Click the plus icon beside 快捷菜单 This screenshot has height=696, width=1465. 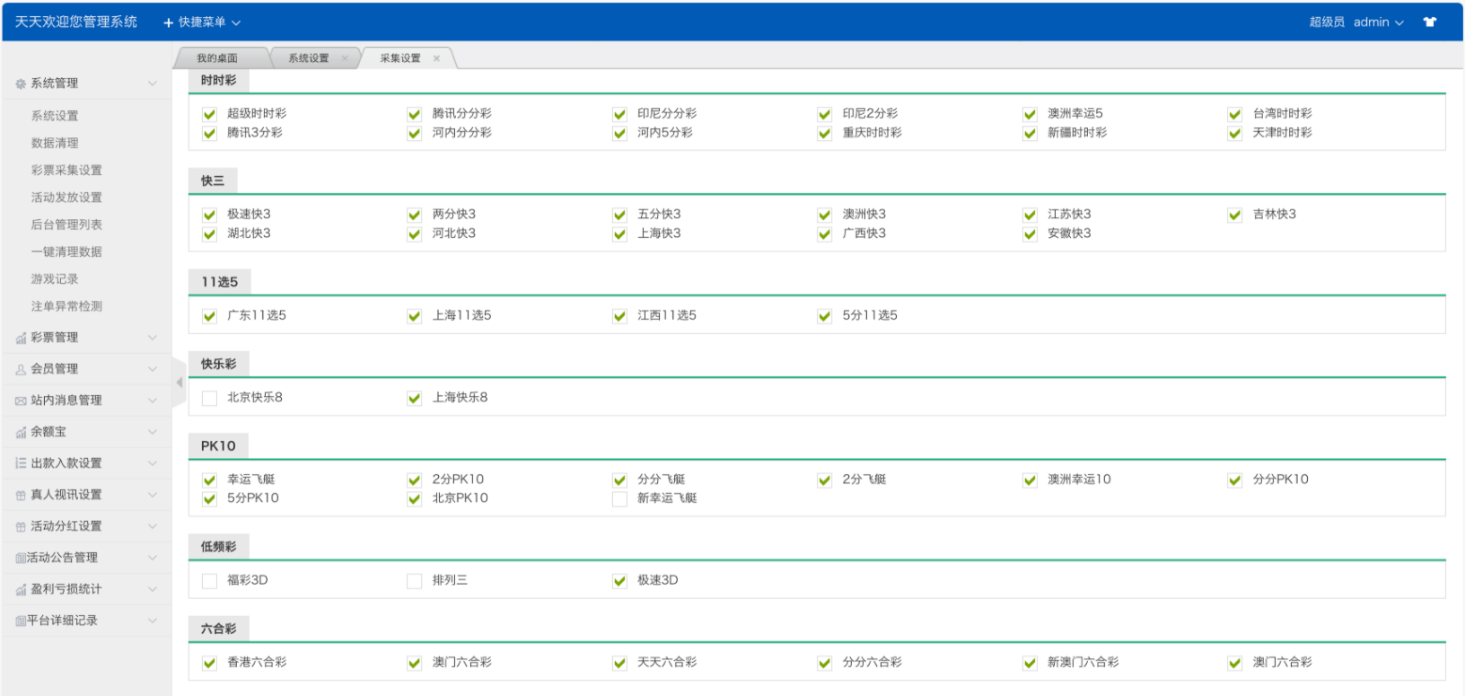point(168,22)
